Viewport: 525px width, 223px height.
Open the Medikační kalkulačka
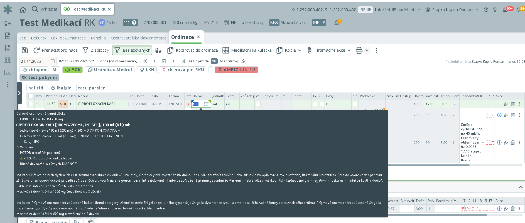(x=247, y=50)
